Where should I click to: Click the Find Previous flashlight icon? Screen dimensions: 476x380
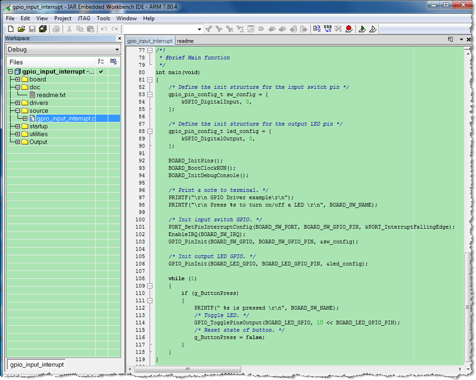point(209,29)
